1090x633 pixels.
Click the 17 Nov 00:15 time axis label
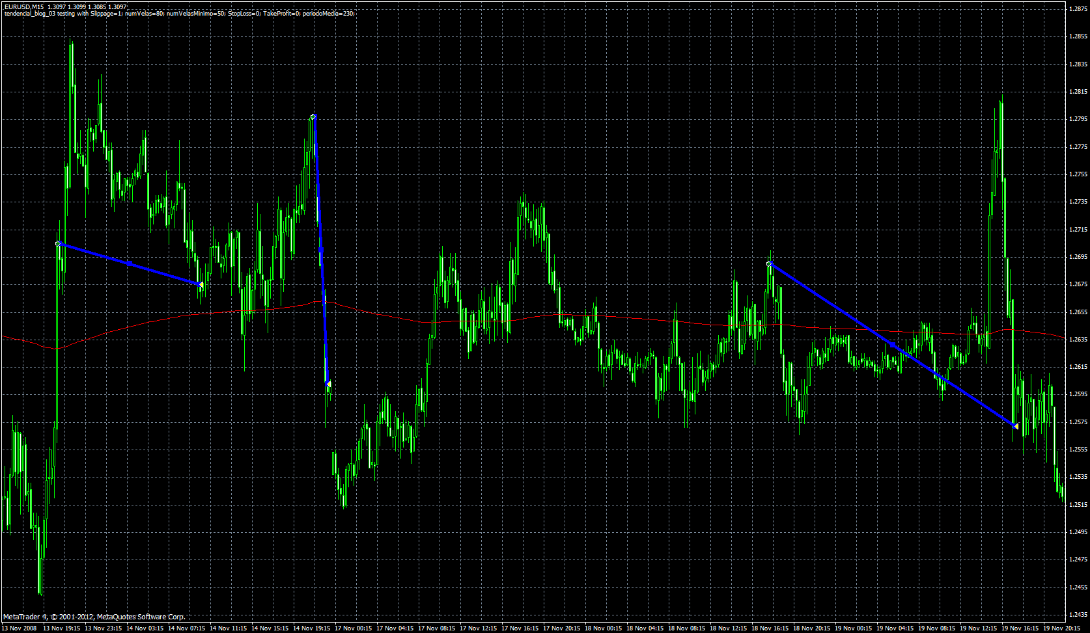click(354, 628)
